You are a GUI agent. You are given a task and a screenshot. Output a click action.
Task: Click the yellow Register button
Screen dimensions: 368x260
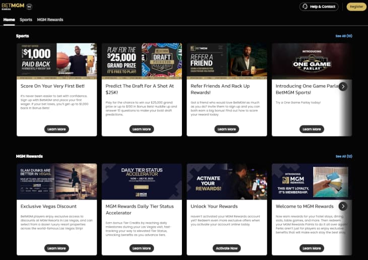click(356, 7)
